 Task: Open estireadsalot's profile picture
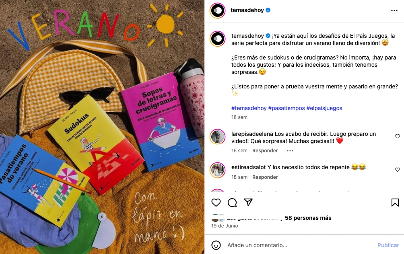click(x=218, y=170)
